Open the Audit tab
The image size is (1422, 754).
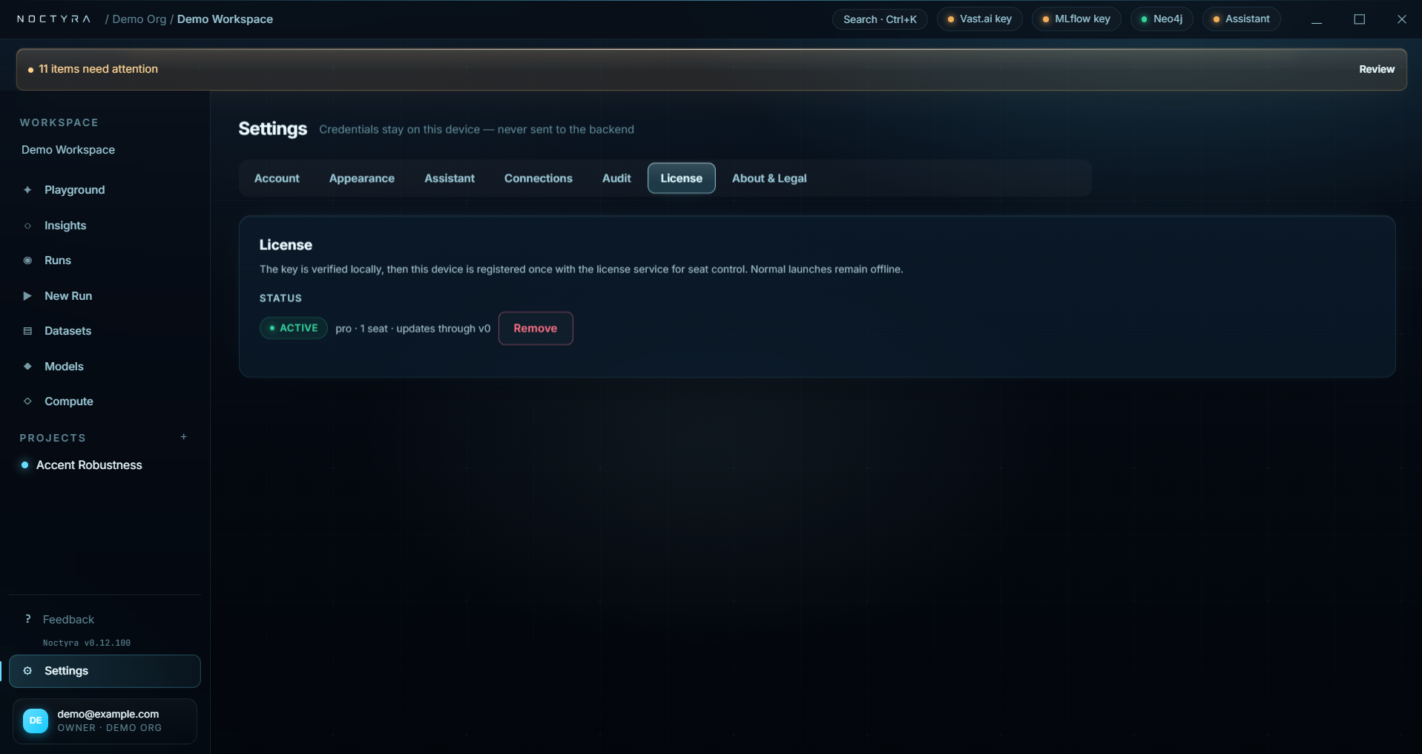(x=616, y=178)
